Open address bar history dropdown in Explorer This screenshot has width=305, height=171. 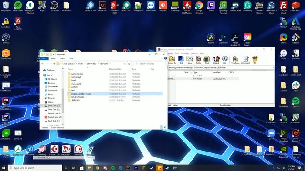pyautogui.click(x=124, y=64)
